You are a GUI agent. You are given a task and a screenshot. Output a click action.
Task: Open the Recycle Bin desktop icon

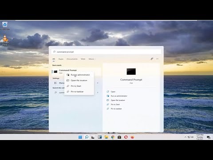point(5,26)
